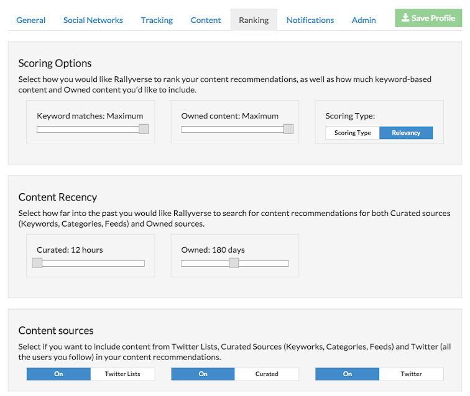Open the Admin tab
The width and height of the screenshot is (470, 396).
(x=364, y=20)
